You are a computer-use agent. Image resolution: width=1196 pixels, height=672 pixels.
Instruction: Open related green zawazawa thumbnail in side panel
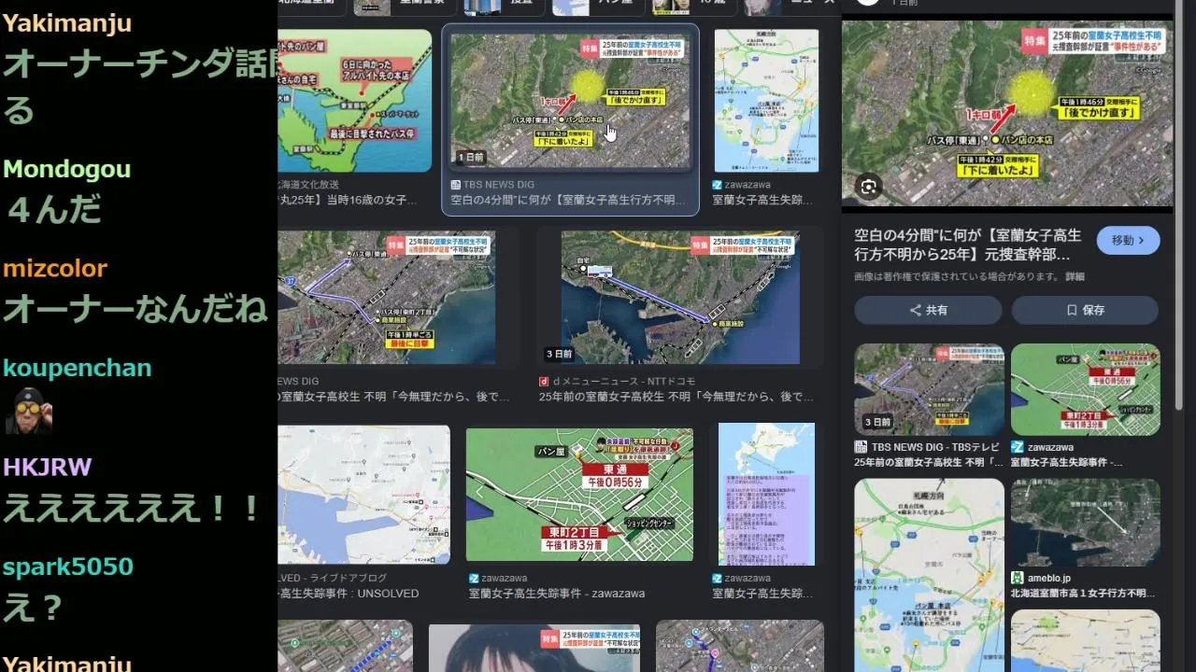click(1086, 389)
